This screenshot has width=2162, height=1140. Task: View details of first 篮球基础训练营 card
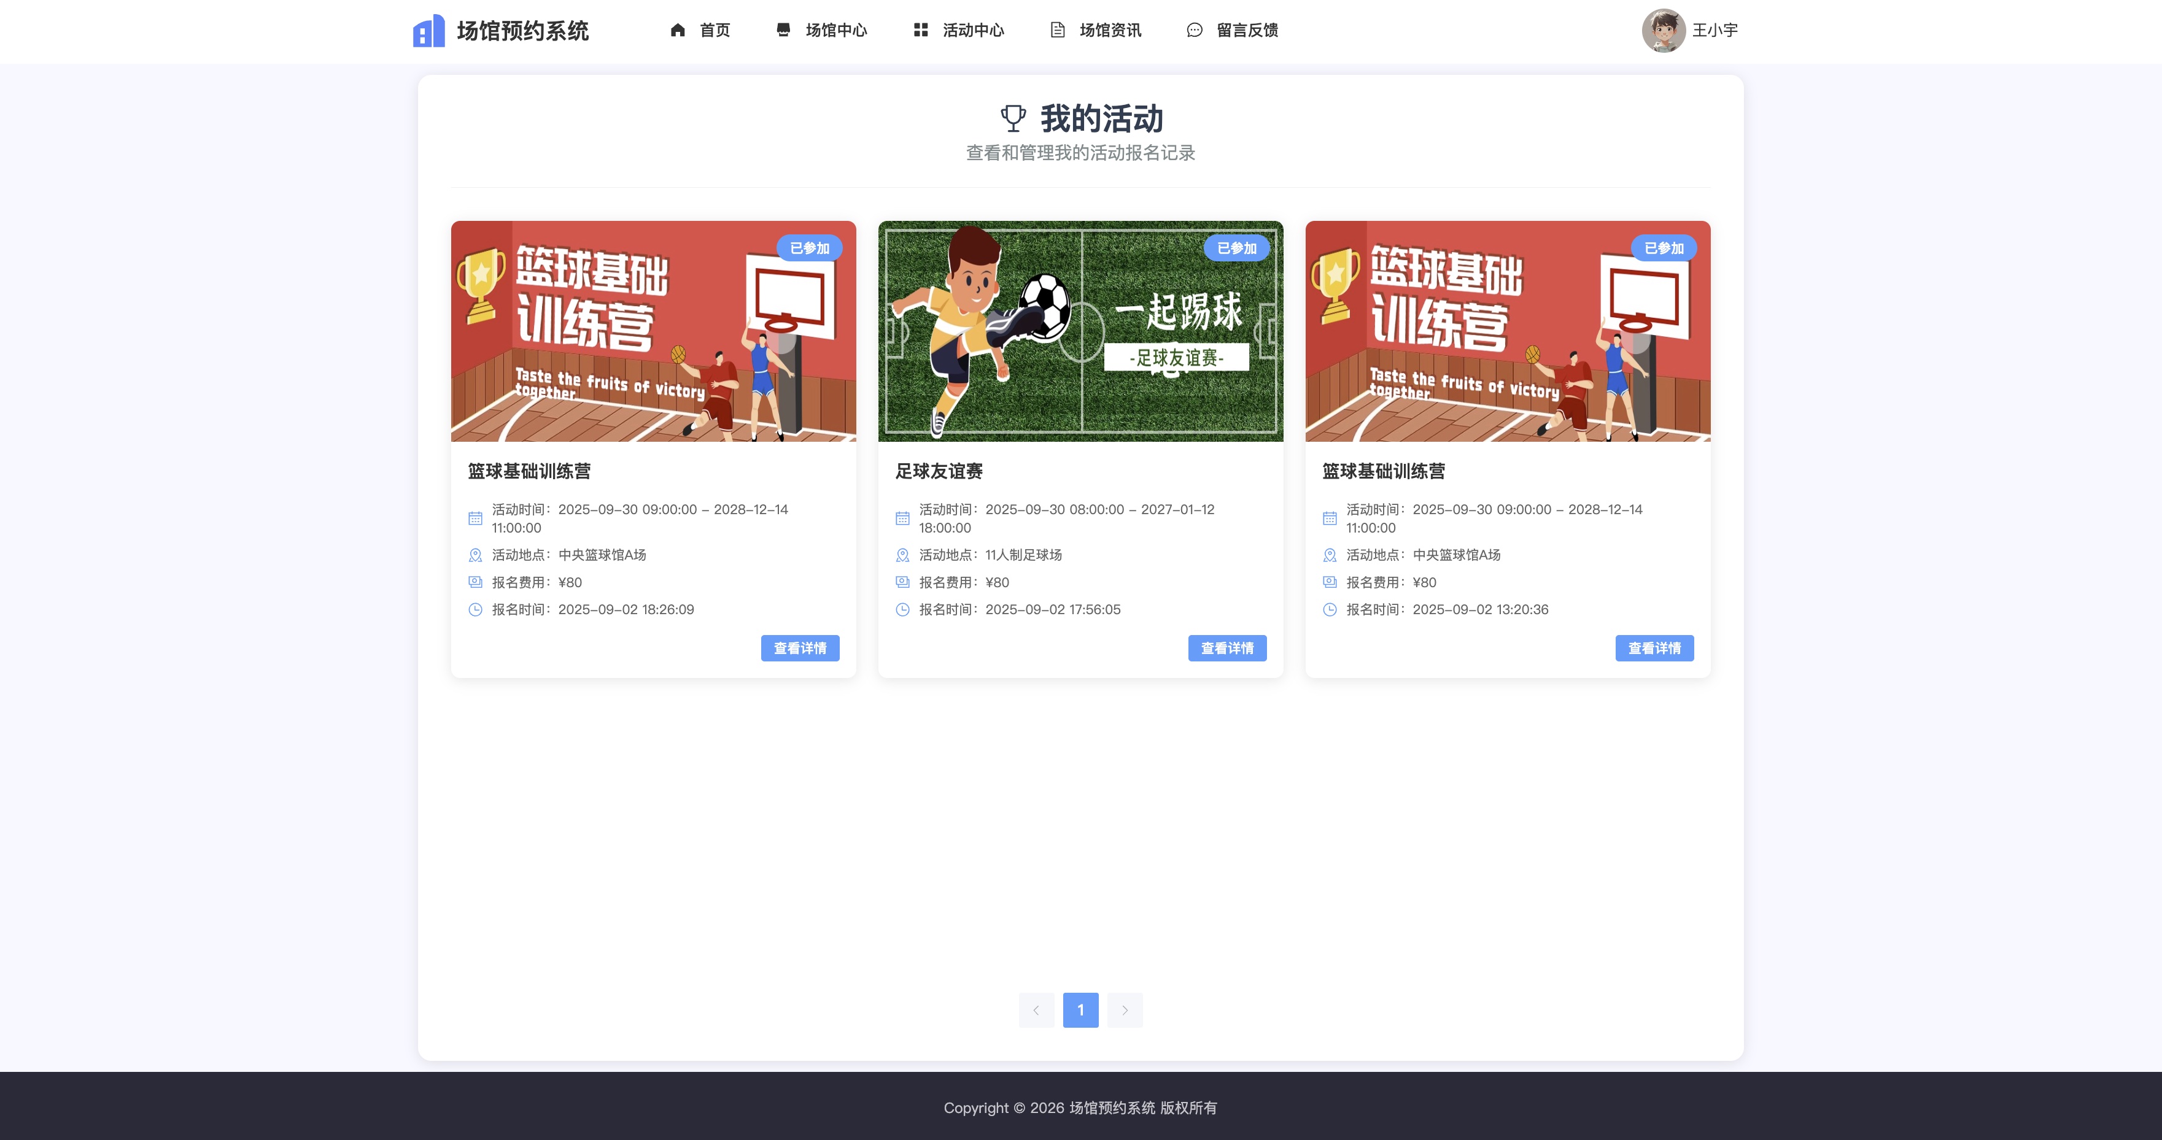(x=800, y=649)
